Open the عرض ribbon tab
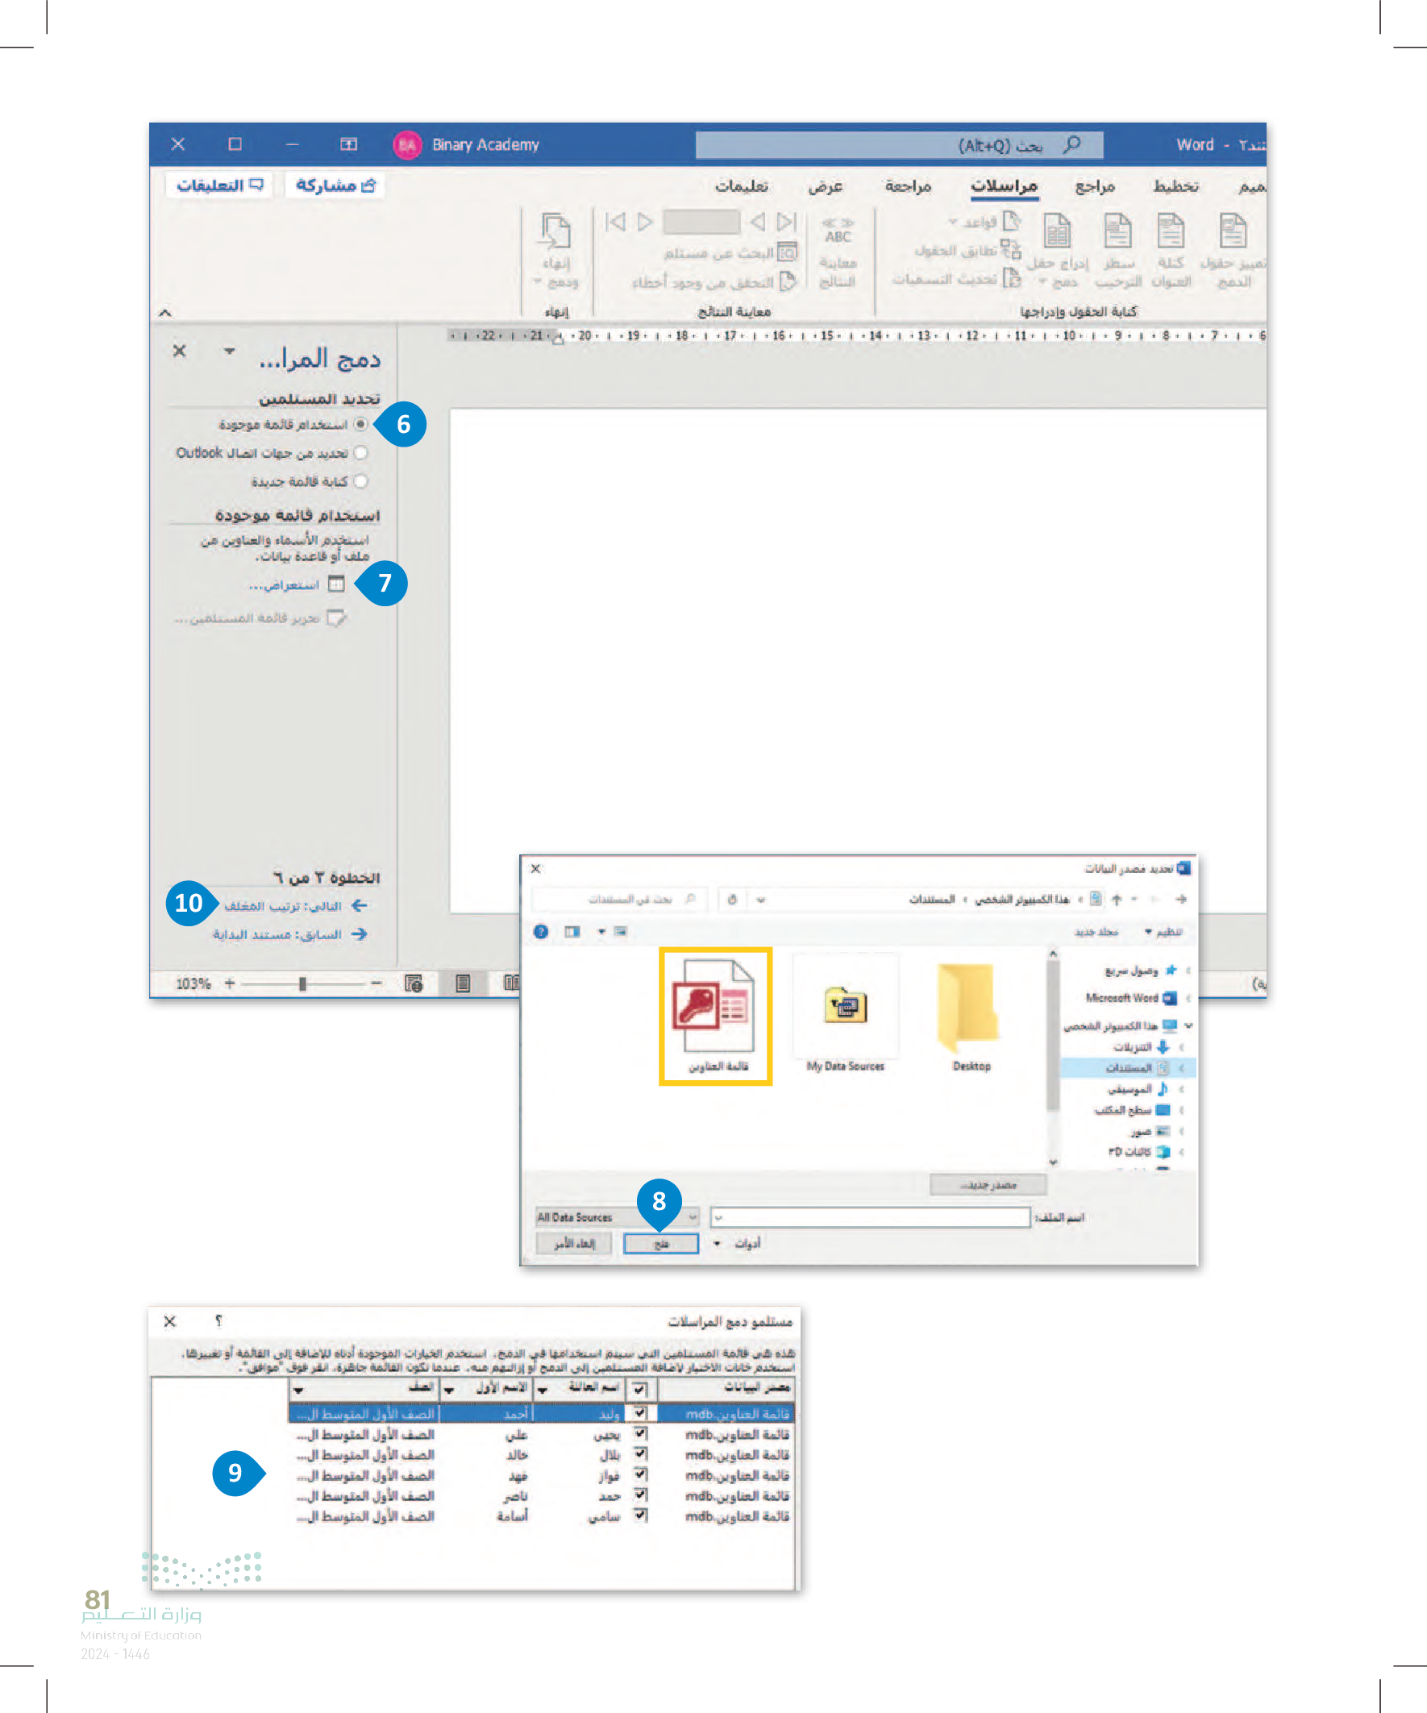This screenshot has height=1713, width=1427. coord(825,186)
